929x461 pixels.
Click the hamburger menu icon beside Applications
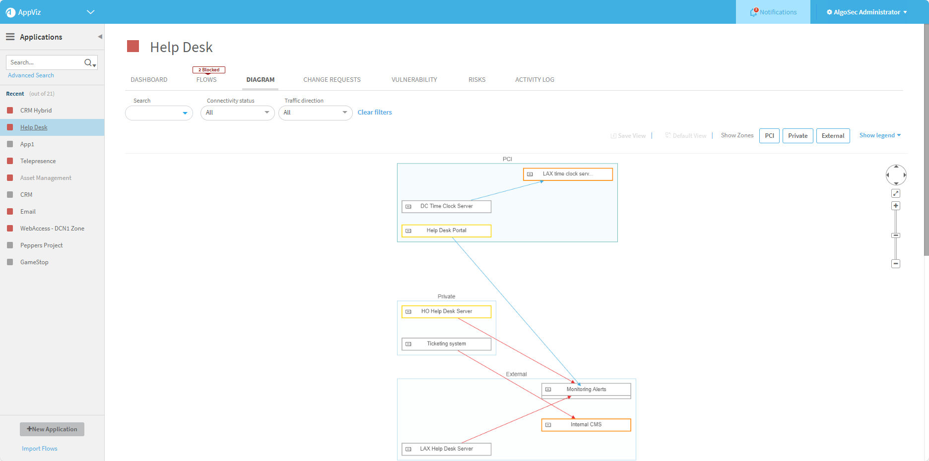[10, 37]
